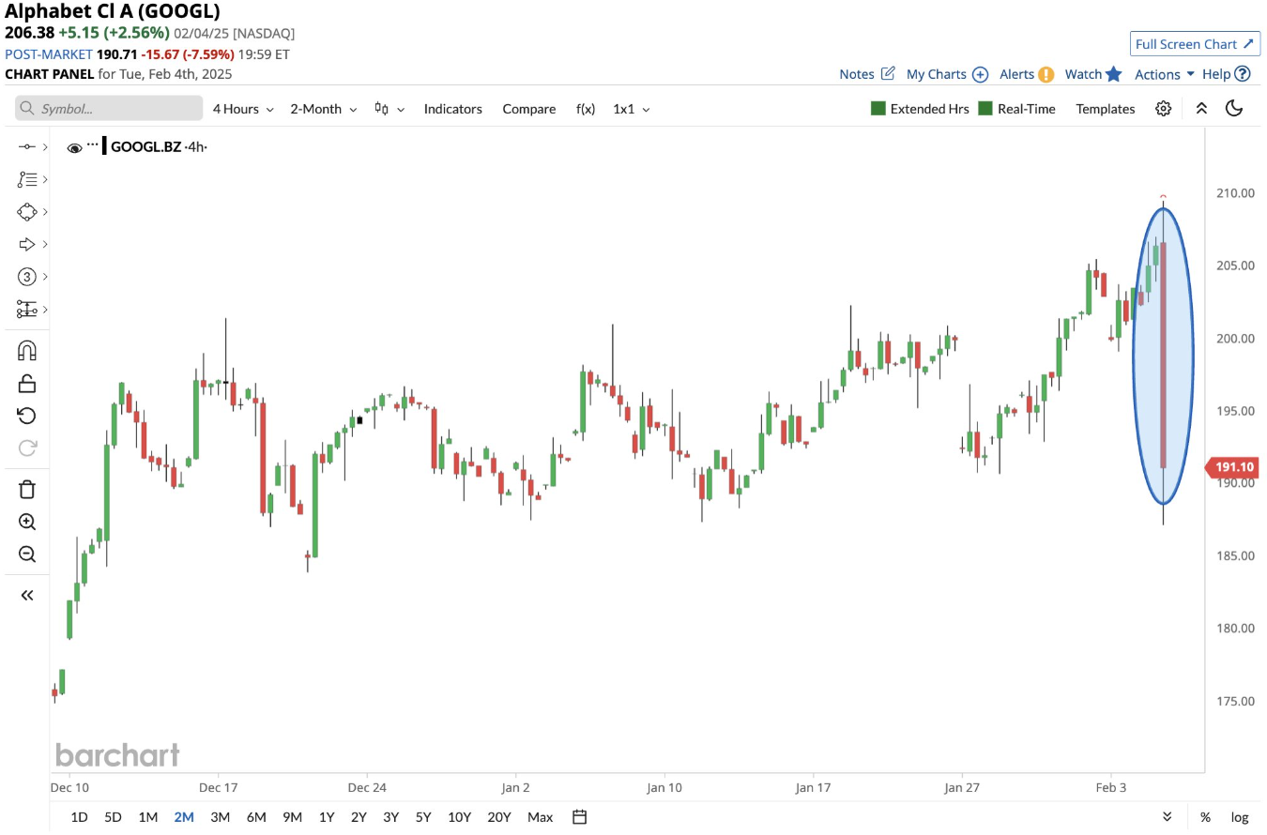The image size is (1267, 835).
Task: Click the Notes pencil icon
Action: coord(888,73)
